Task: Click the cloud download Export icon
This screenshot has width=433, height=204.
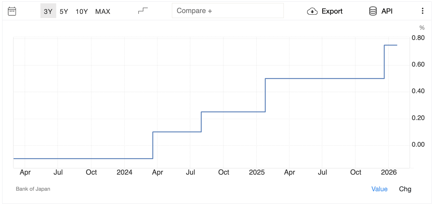Action: coord(312,11)
